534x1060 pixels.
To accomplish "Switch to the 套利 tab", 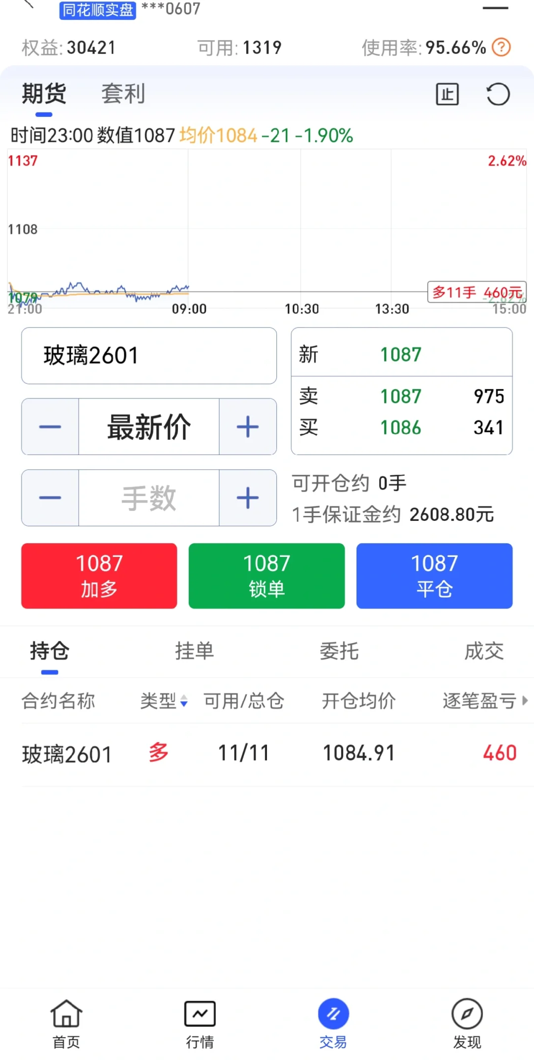I will (x=123, y=93).
